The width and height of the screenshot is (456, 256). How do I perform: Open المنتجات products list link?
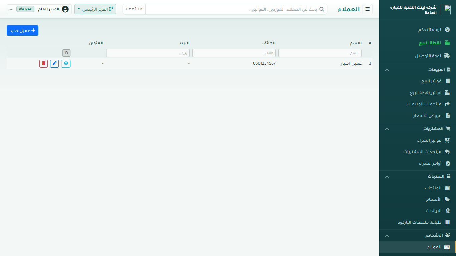coord(417,188)
